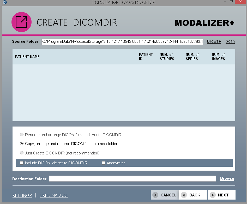This screenshot has width=247, height=204.
Task: Click the pink Create DICOMDIR logo icon
Action: [x=21, y=22]
